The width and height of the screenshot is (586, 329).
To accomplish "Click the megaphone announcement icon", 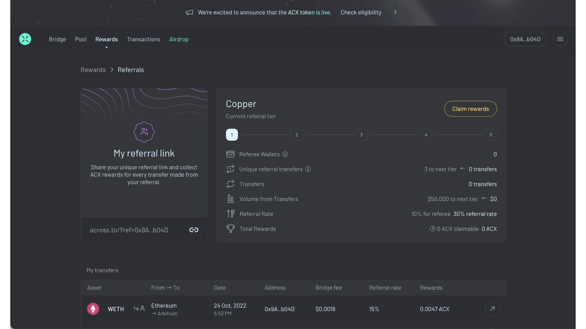I will [x=189, y=12].
